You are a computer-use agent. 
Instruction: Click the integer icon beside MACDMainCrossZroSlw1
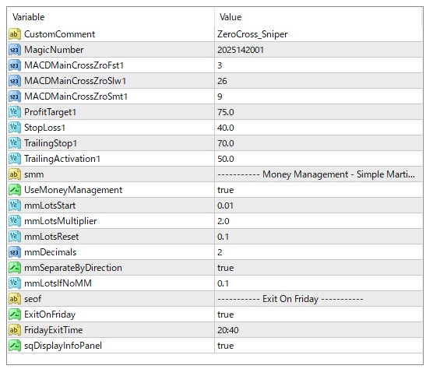coord(15,81)
